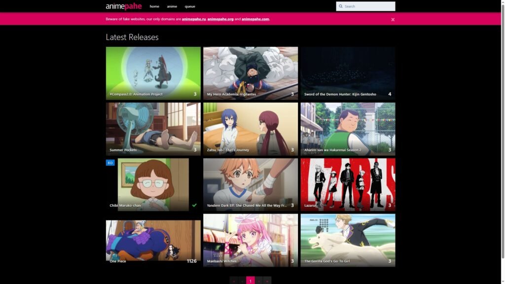Open the Yandere Dark Elf episode thumbnail

250,184
